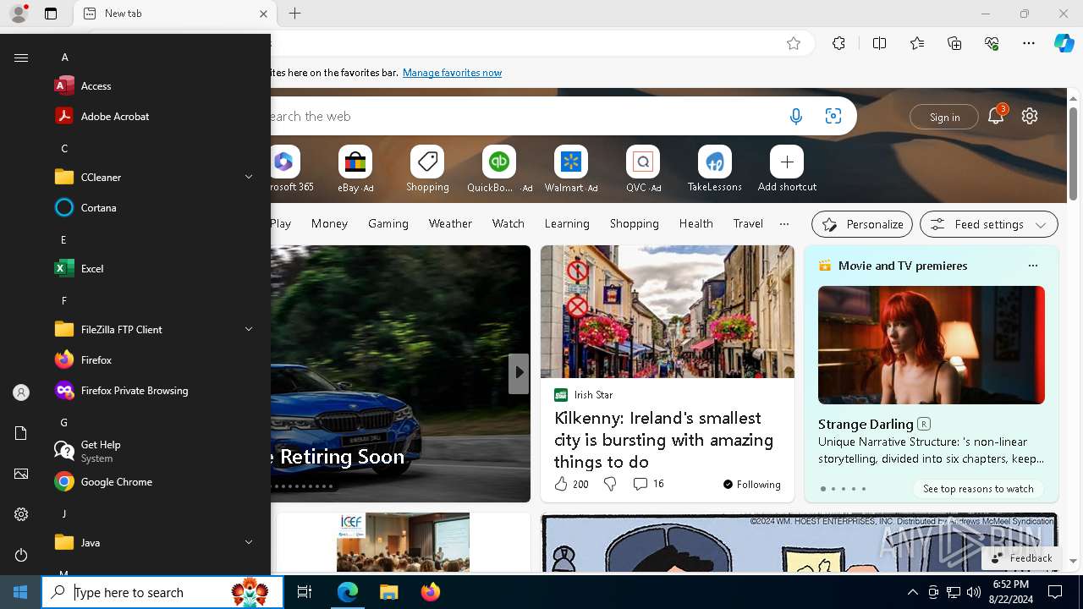The image size is (1083, 609).
Task: Click the Sign in button
Action: 944,117
